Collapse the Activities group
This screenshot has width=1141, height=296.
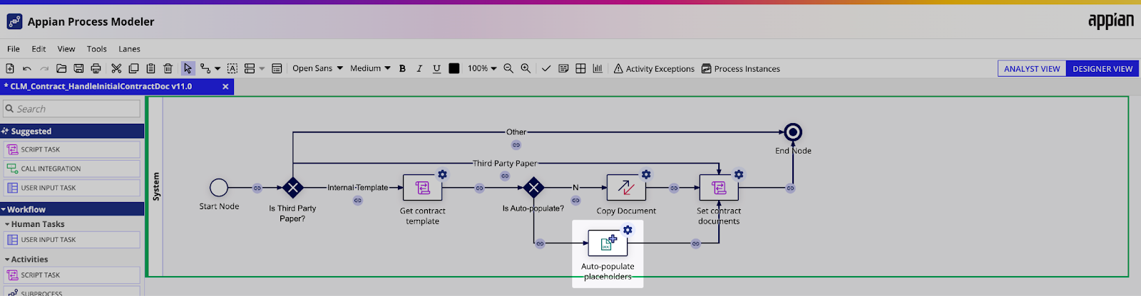(27, 260)
